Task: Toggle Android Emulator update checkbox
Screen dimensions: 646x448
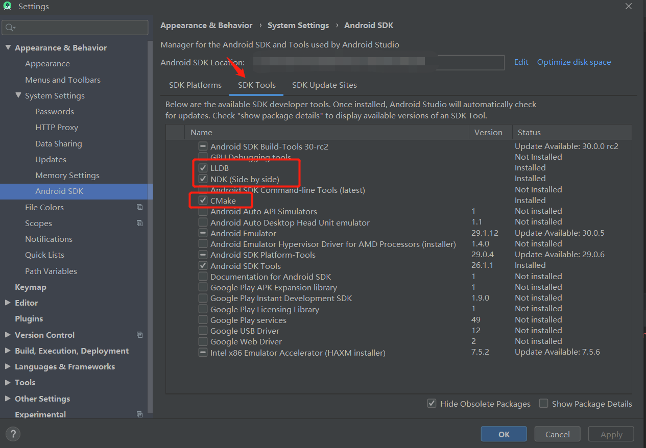Action: click(203, 233)
